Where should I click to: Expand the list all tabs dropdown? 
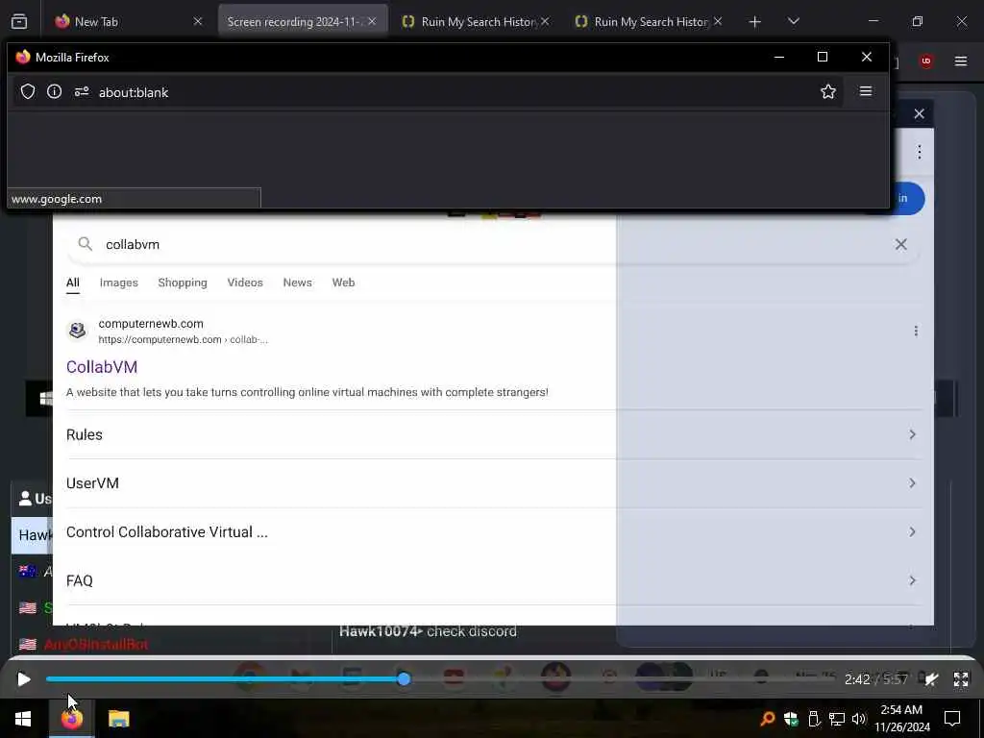(x=793, y=21)
